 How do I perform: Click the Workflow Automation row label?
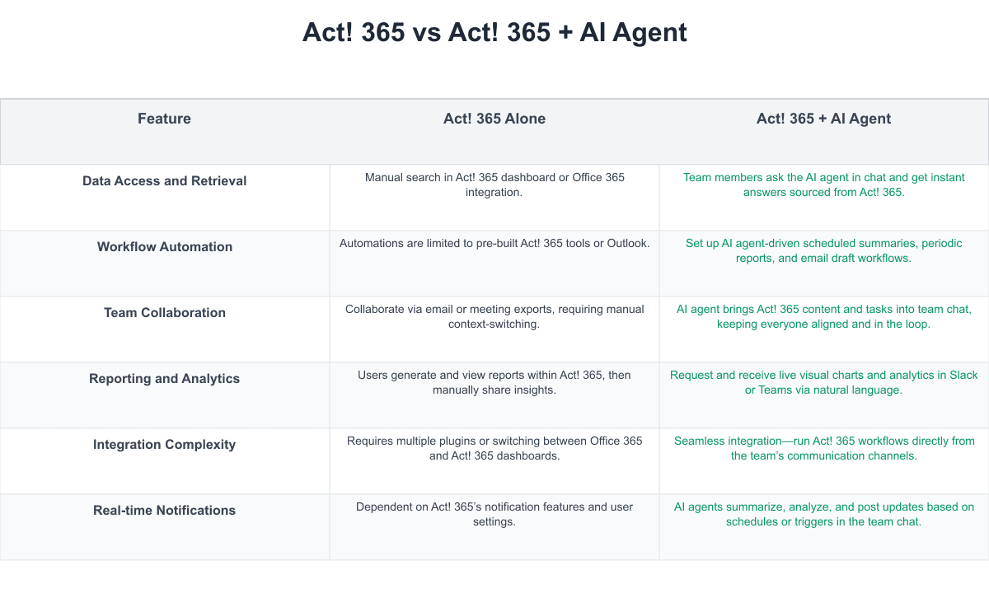[164, 247]
